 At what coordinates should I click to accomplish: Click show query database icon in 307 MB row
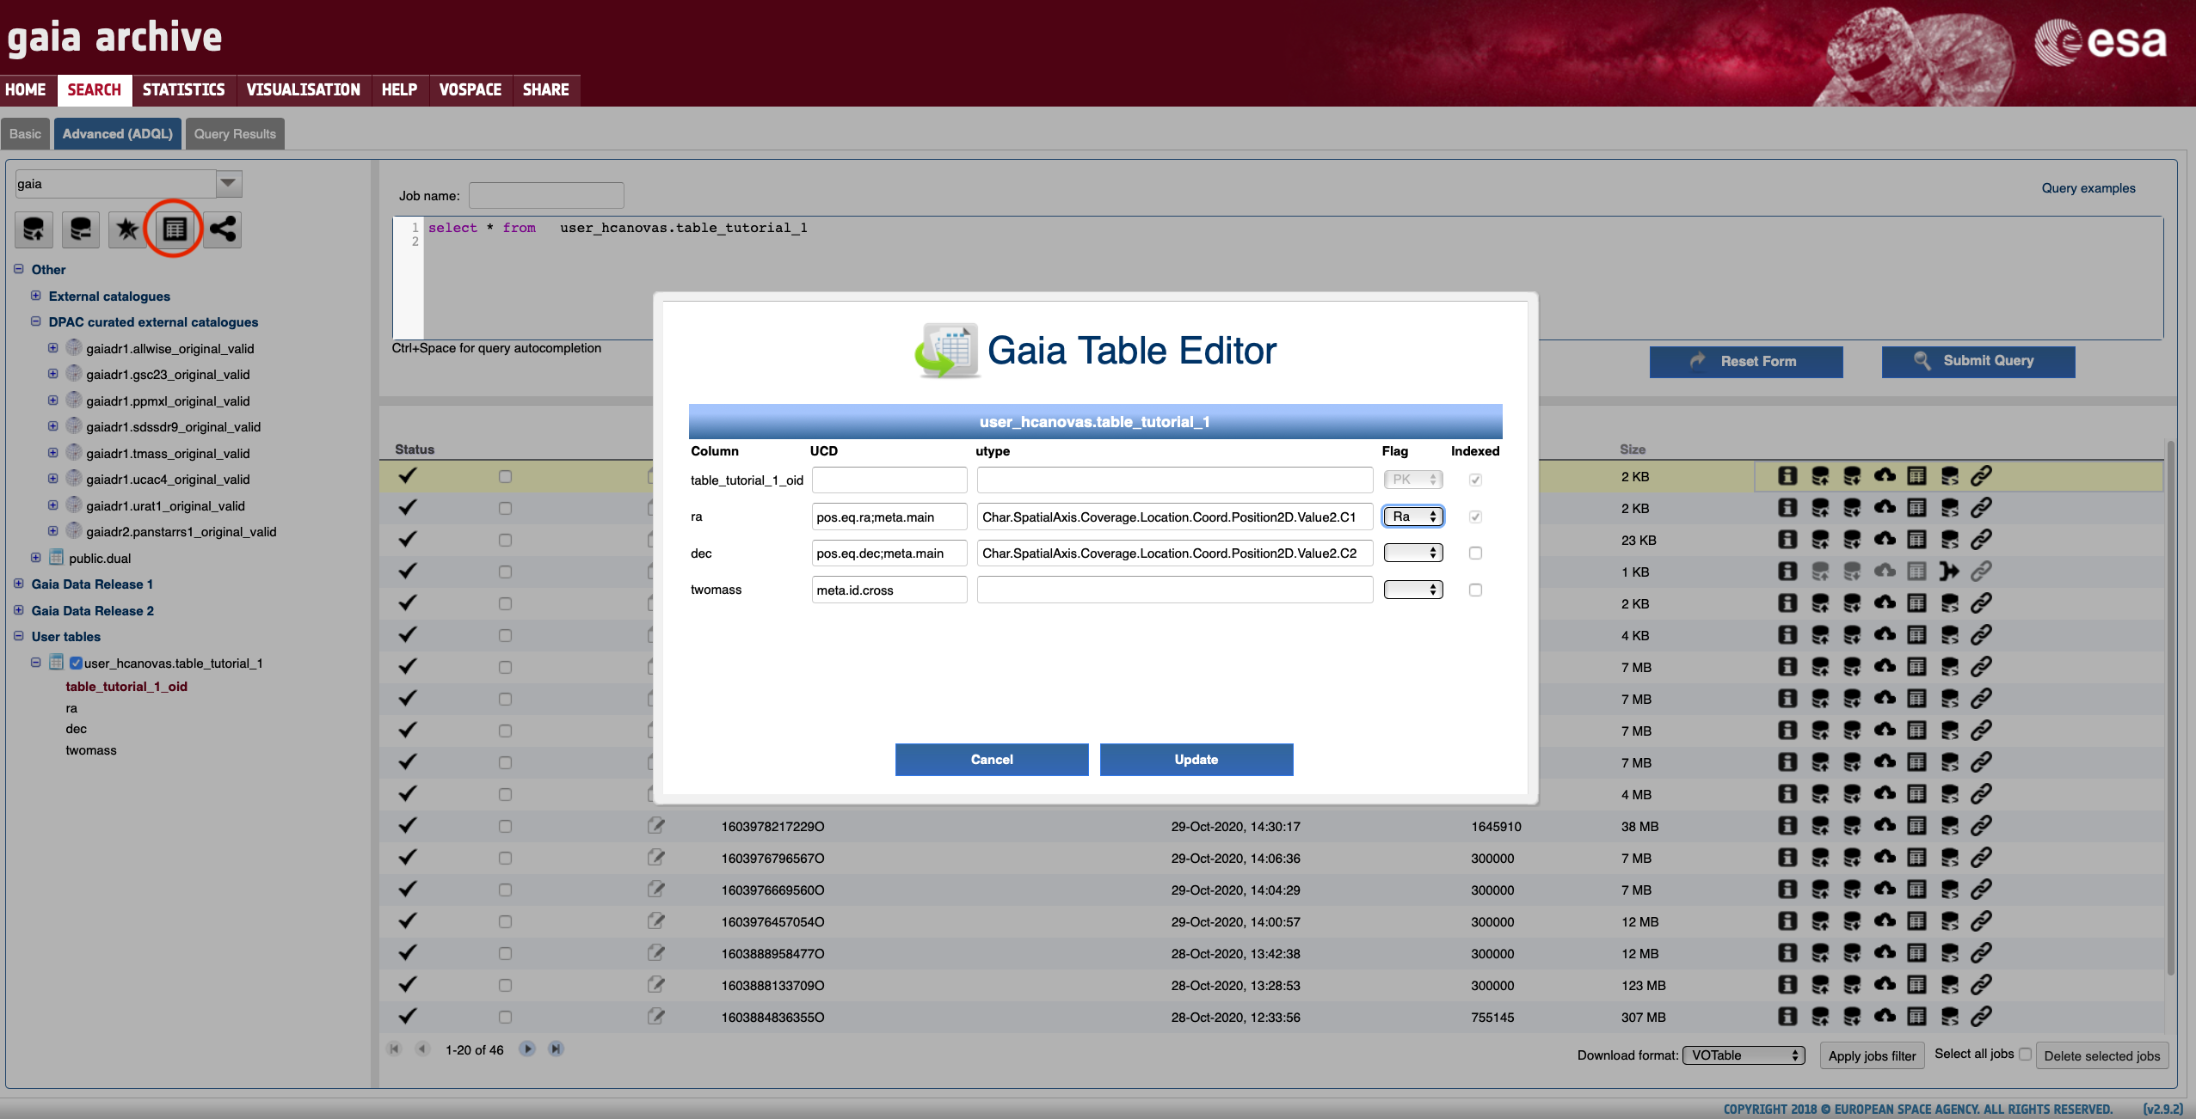pos(1949,1017)
